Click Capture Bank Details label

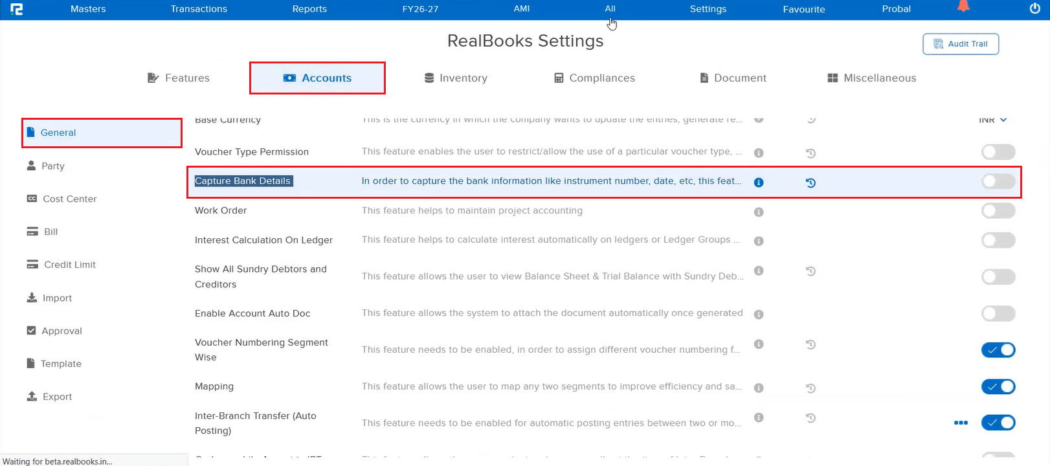tap(243, 181)
